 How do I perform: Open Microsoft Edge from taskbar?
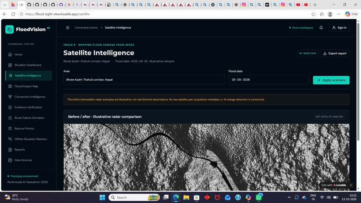click(x=176, y=198)
